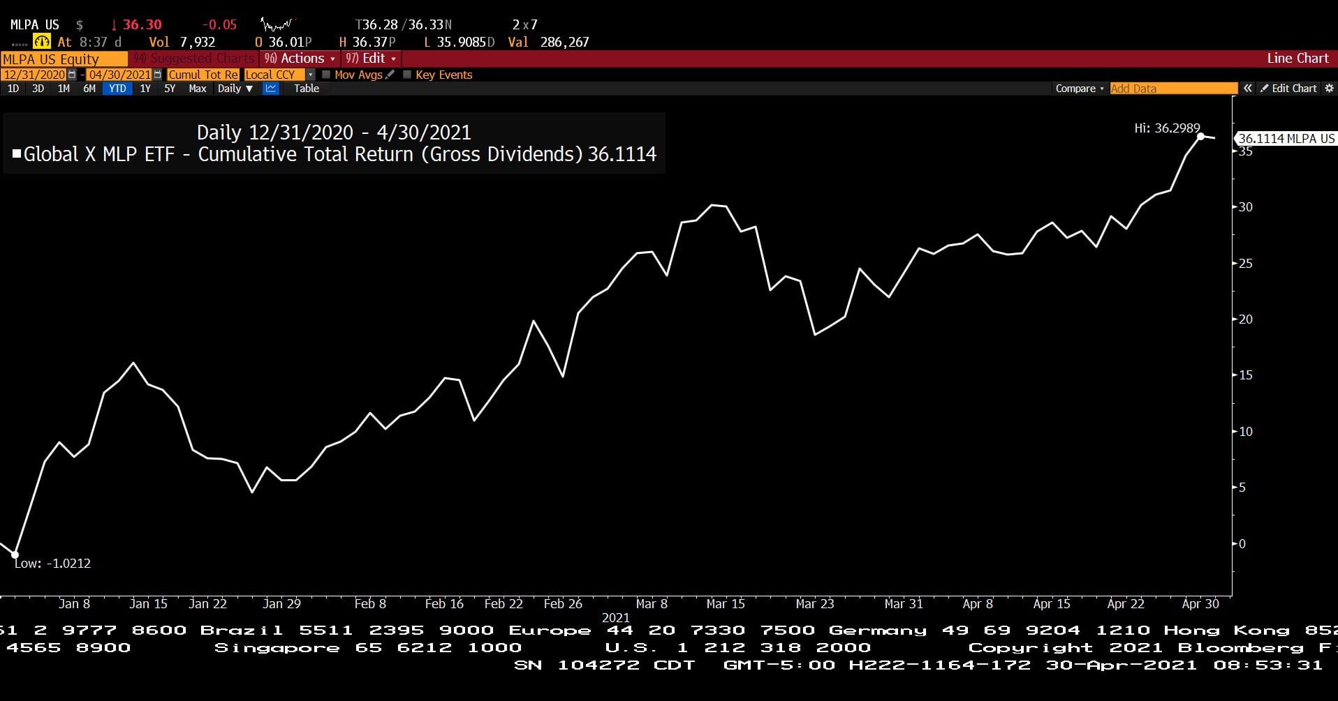Click the Feb 16 x-axis date label
This screenshot has width=1338, height=701.
(444, 604)
